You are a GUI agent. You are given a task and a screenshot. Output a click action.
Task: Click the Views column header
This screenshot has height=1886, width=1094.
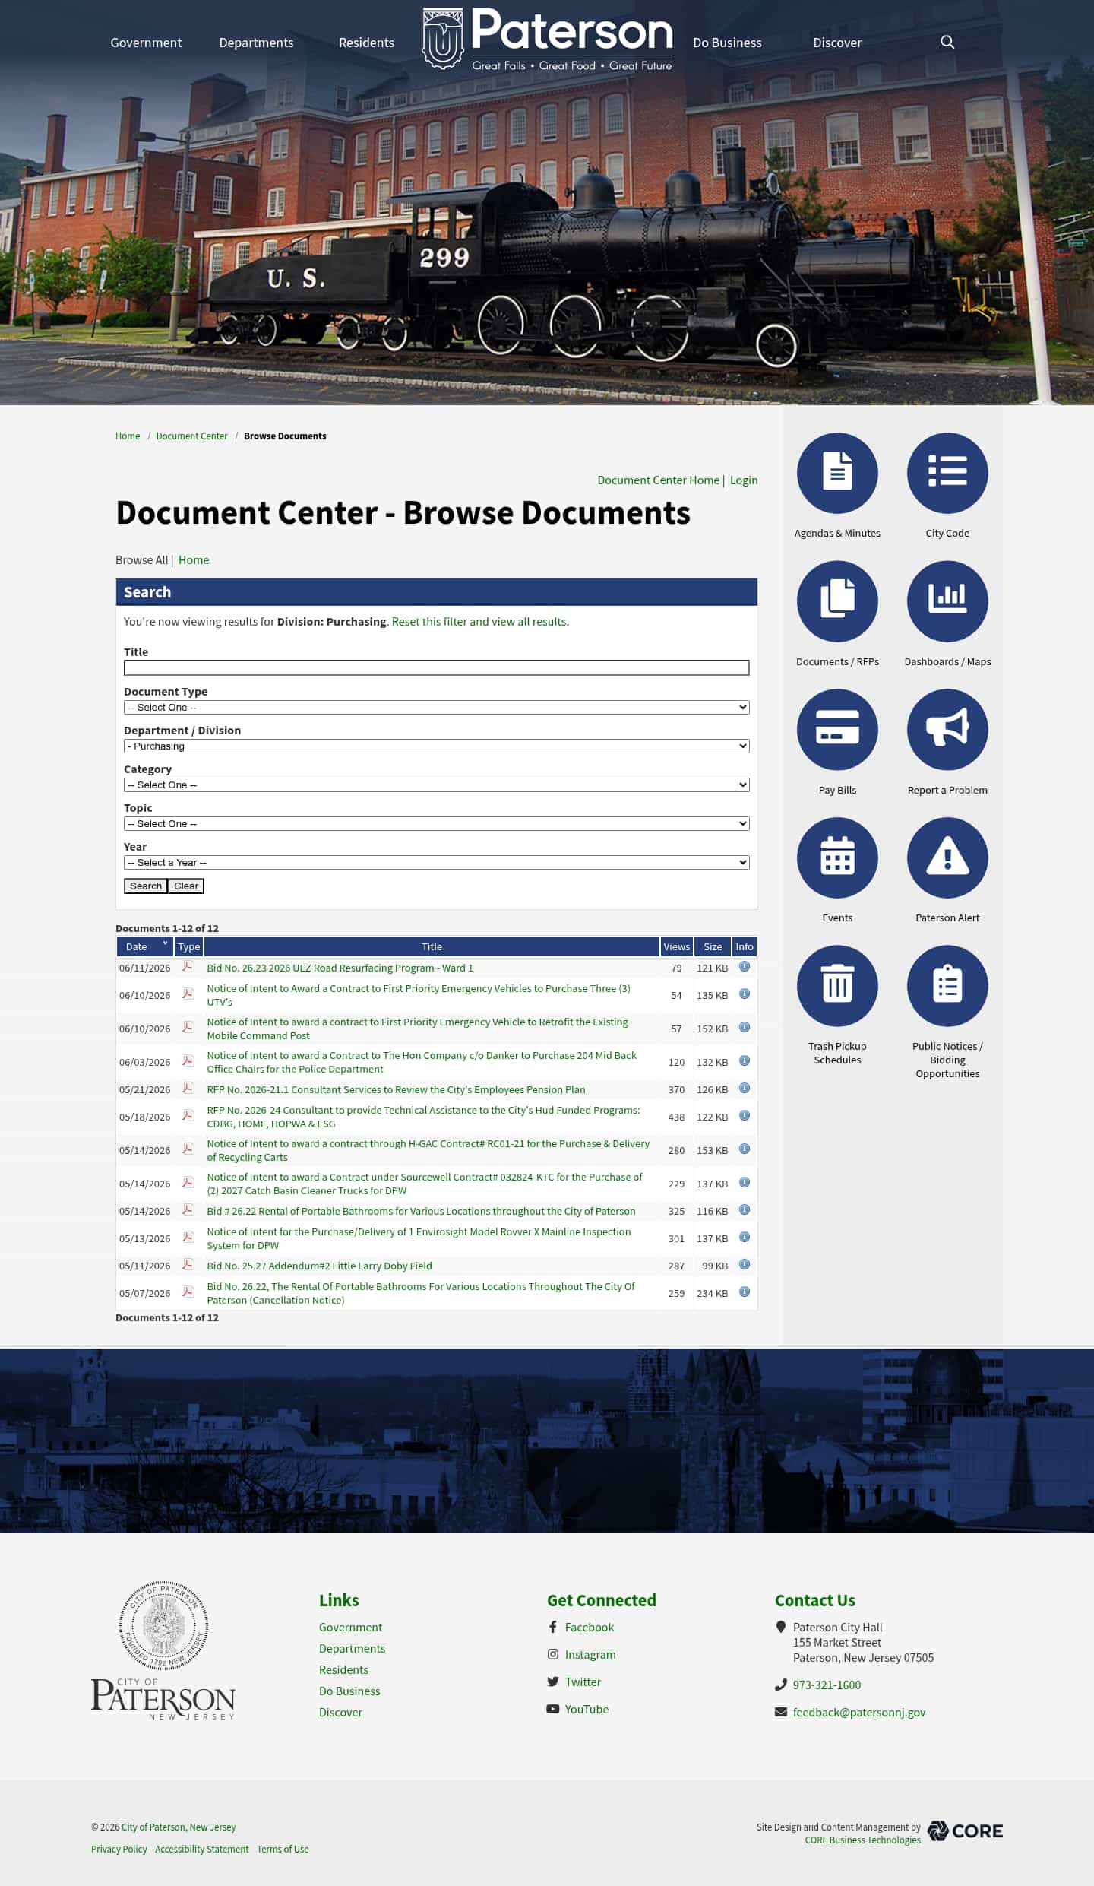click(x=676, y=946)
